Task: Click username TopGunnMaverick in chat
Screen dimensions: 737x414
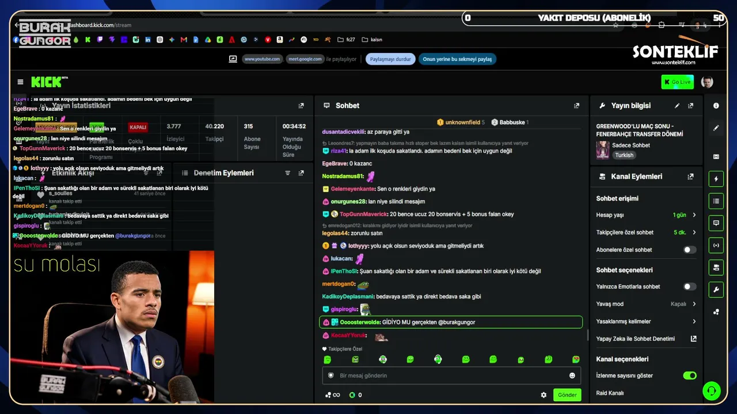Action: point(363,214)
